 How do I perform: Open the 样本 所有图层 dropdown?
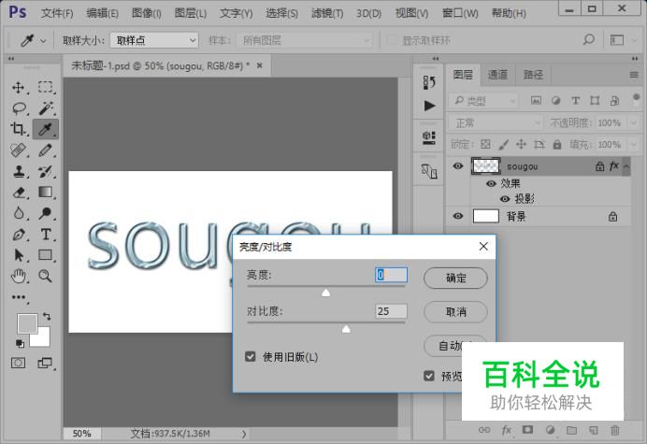click(305, 40)
